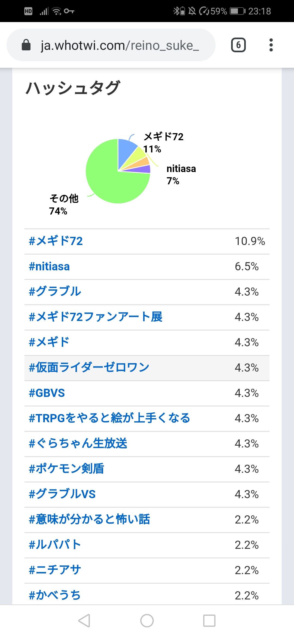Open recent apps with the square button
The image size is (294, 637).
point(209,621)
